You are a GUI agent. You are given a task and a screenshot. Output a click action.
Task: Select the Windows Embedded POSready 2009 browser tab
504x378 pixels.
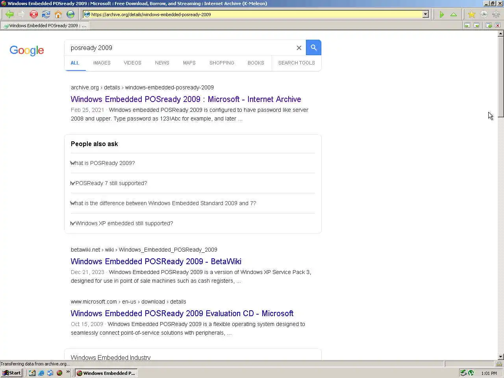click(44, 26)
